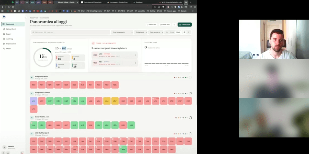The width and height of the screenshot is (309, 154).
Task: Click the arrow on the L723 urgent row
Action: pos(135,55)
